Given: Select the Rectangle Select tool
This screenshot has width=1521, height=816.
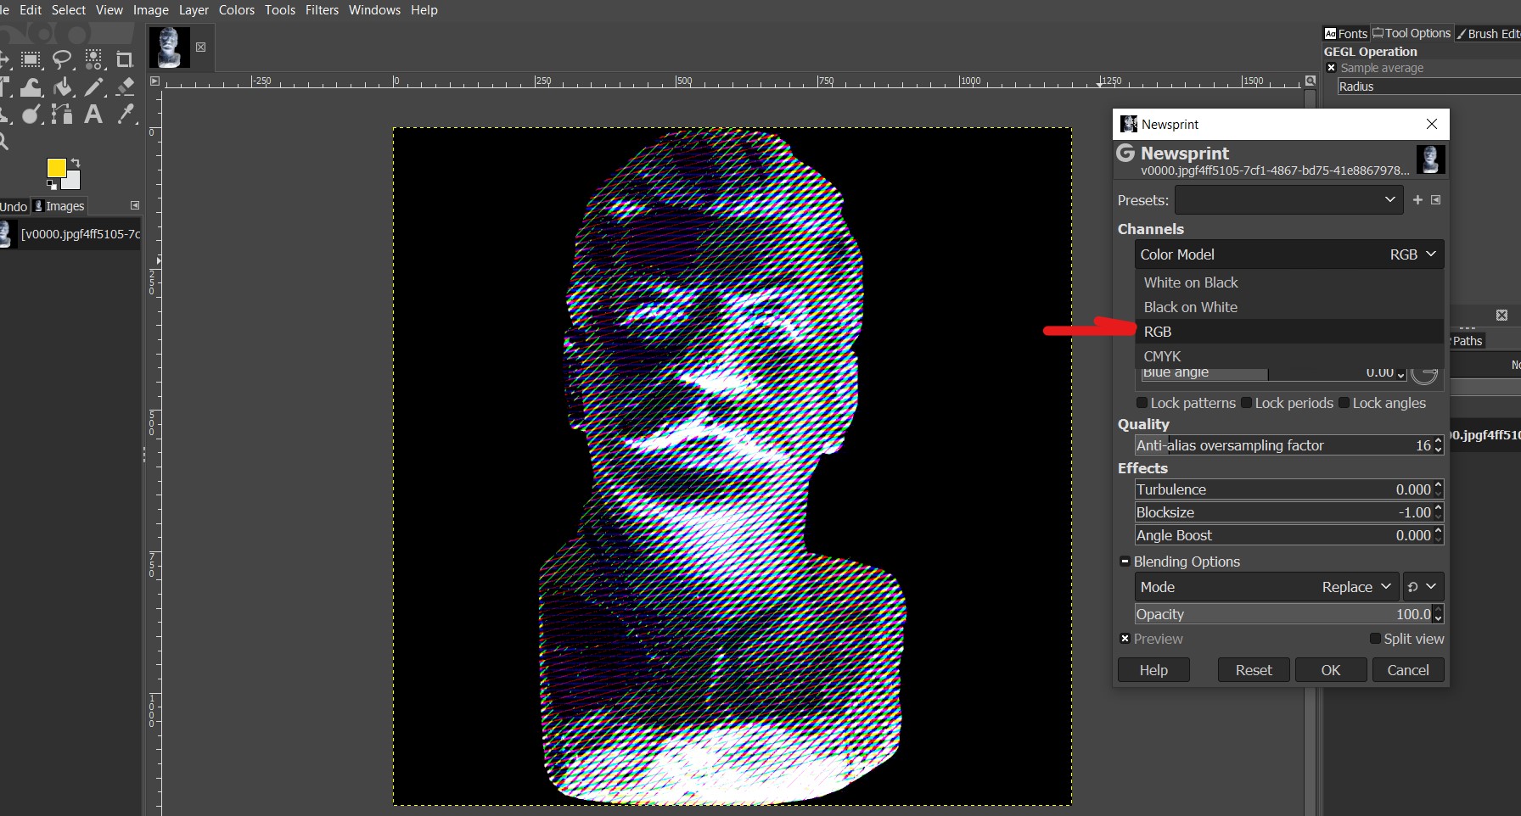Looking at the screenshot, I should click(x=31, y=60).
